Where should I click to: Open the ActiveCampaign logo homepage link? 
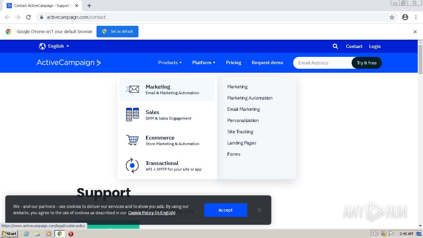69,62
